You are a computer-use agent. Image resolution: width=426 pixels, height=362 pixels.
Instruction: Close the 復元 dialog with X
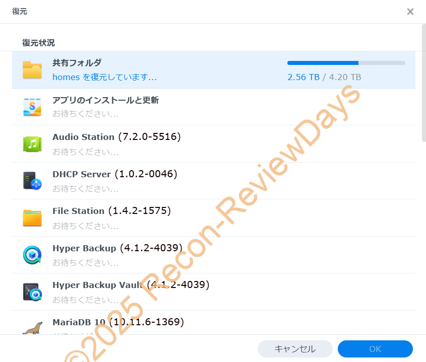pyautogui.click(x=410, y=12)
